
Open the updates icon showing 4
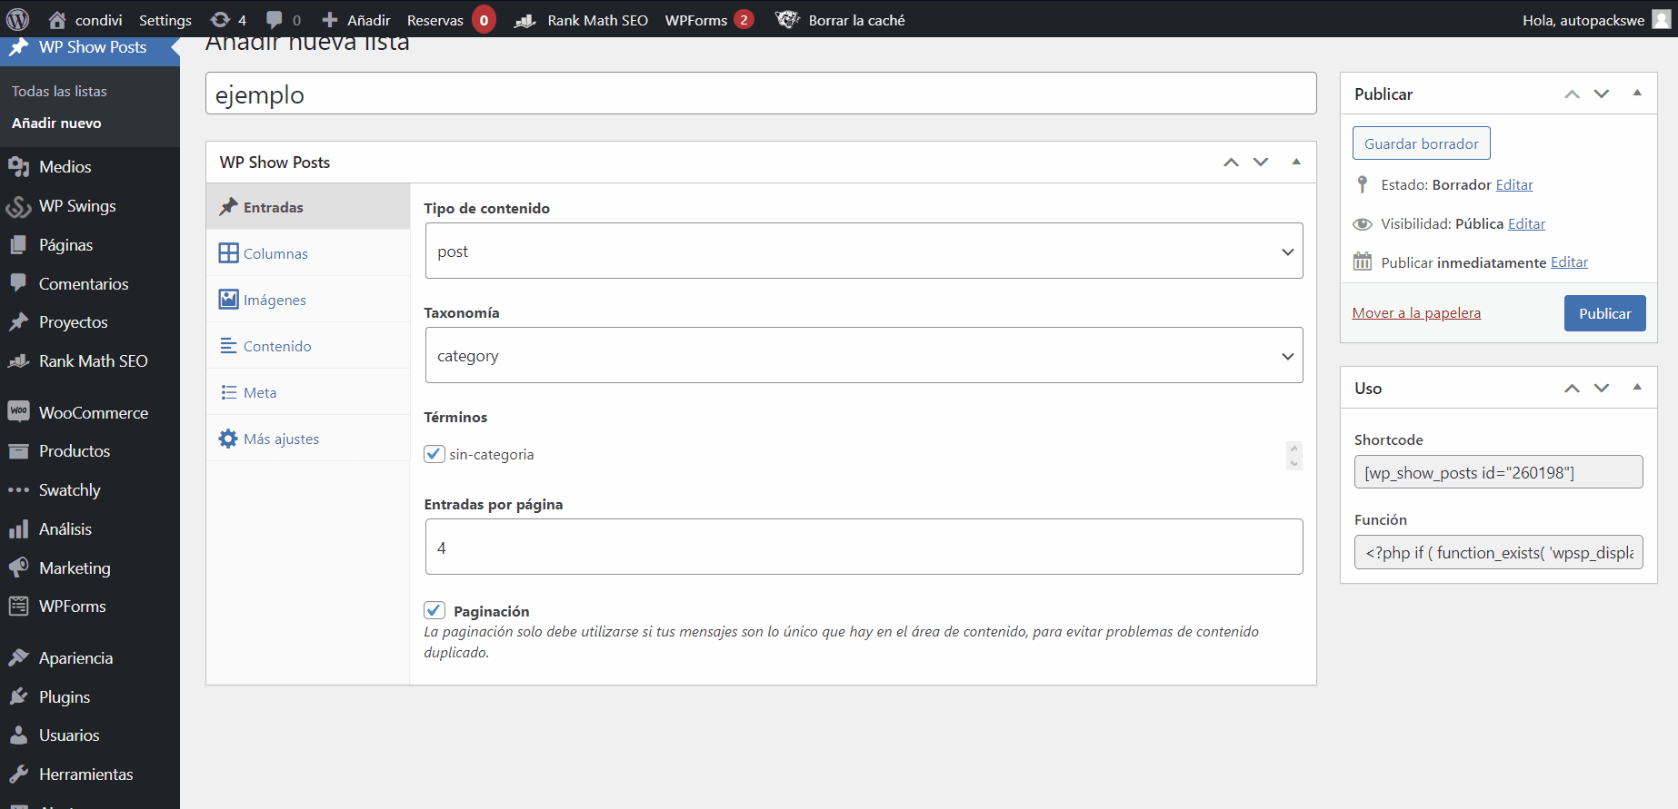(x=220, y=19)
